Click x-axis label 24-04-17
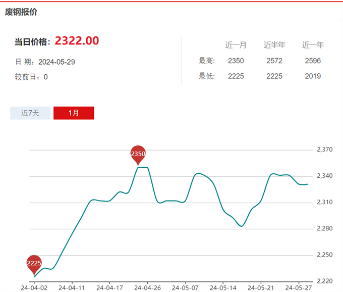 point(109,288)
